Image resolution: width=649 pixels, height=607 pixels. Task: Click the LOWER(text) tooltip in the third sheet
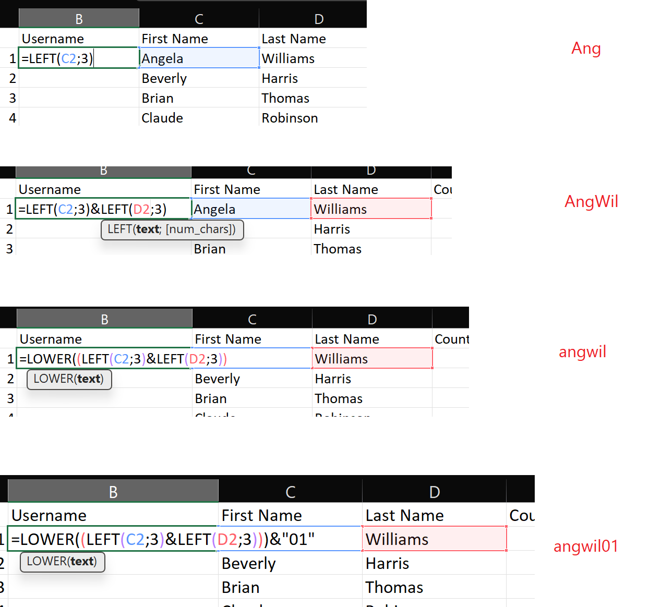[x=69, y=379]
